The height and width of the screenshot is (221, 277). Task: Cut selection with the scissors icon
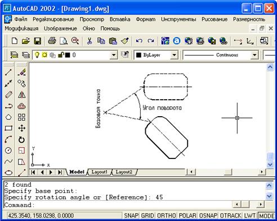tap(90, 41)
